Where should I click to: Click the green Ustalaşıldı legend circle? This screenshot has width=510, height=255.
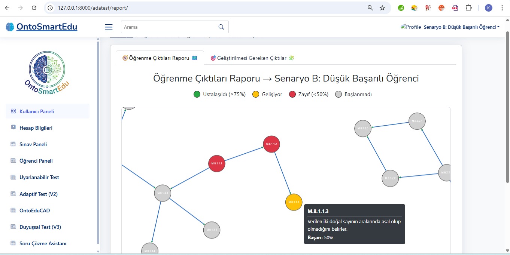[197, 94]
